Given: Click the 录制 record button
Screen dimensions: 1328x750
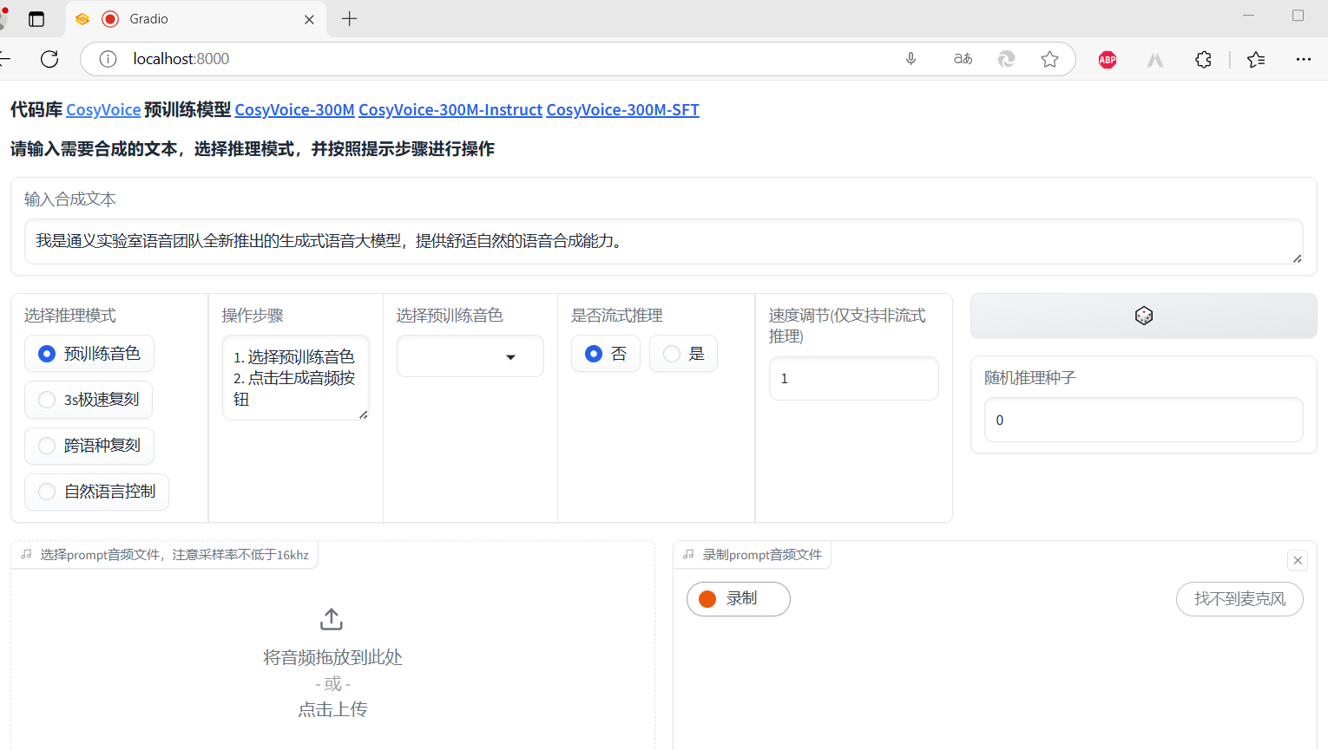Looking at the screenshot, I should [739, 599].
